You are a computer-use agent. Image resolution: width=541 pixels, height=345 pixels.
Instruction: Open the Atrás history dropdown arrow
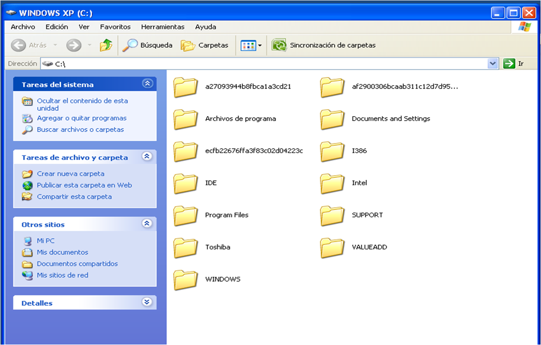click(x=55, y=45)
